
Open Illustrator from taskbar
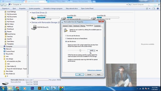(40, 88)
